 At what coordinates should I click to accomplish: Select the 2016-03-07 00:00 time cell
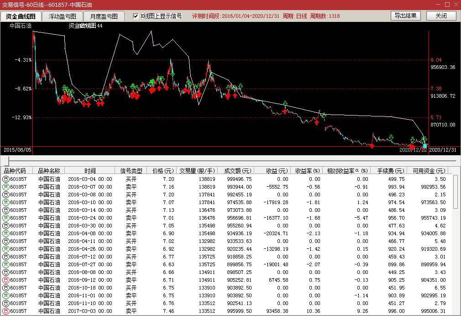tap(90, 187)
